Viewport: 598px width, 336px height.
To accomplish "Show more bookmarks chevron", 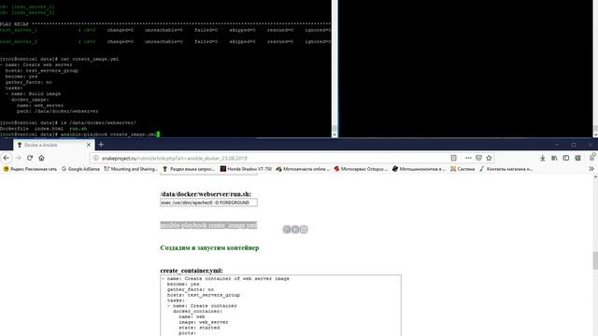I will click(591, 169).
